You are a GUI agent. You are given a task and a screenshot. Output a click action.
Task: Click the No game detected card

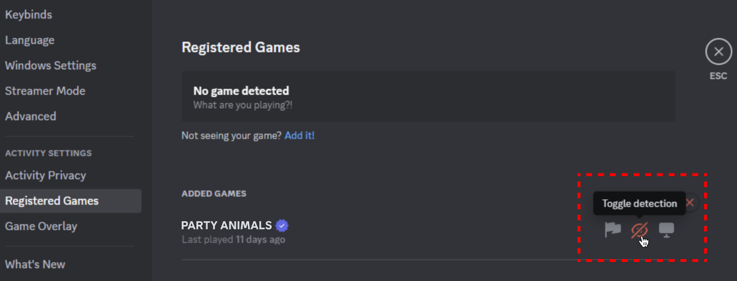[x=428, y=96]
